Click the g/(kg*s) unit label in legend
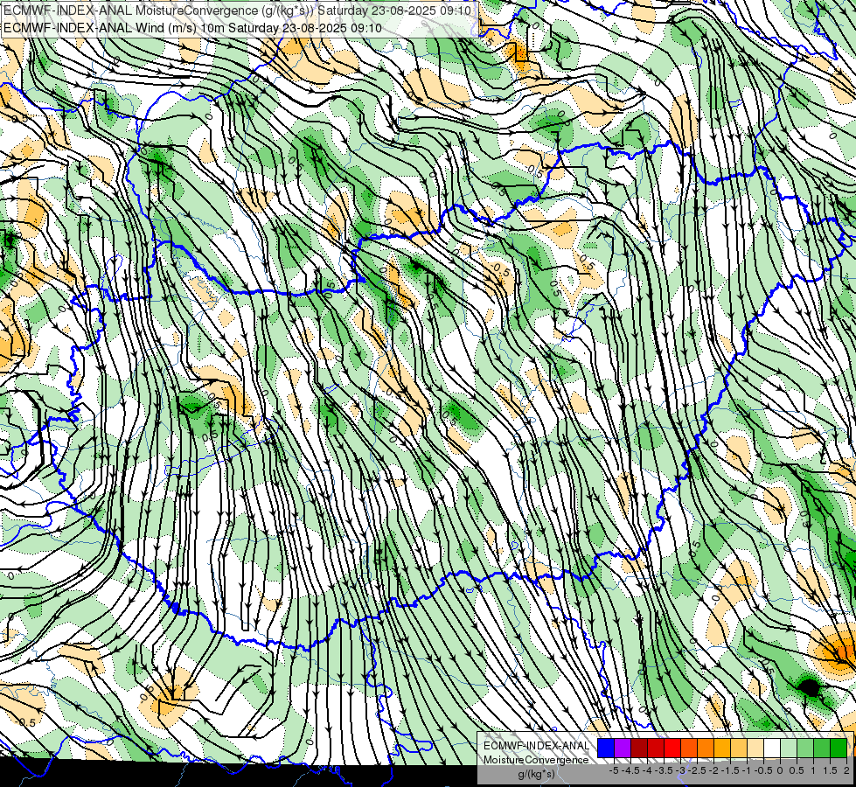Image resolution: width=856 pixels, height=787 pixels. pos(536,774)
